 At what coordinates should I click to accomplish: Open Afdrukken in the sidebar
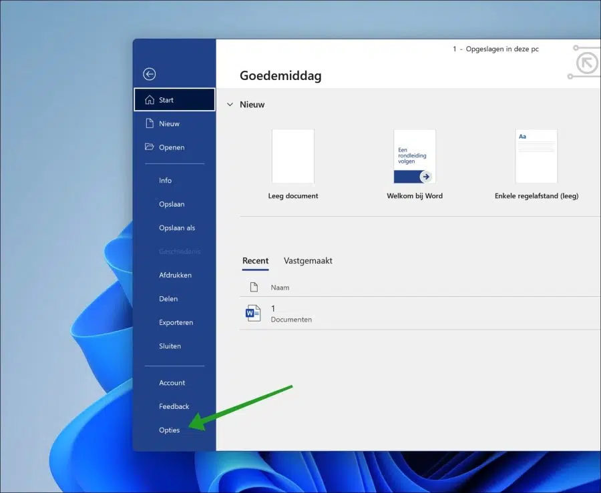click(x=174, y=275)
